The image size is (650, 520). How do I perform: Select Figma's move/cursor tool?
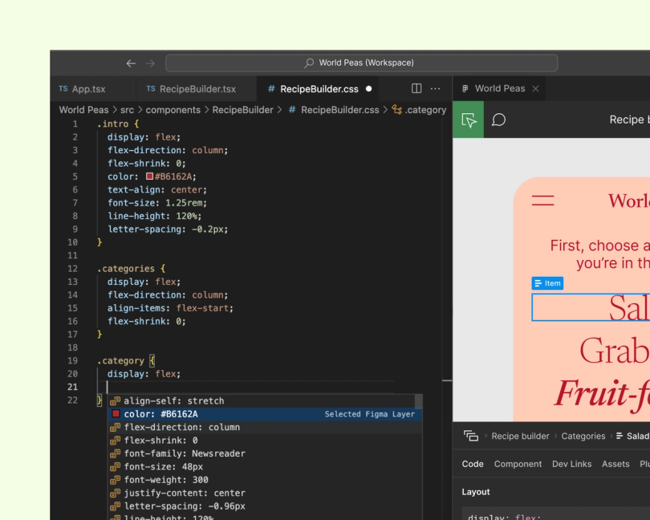click(468, 120)
